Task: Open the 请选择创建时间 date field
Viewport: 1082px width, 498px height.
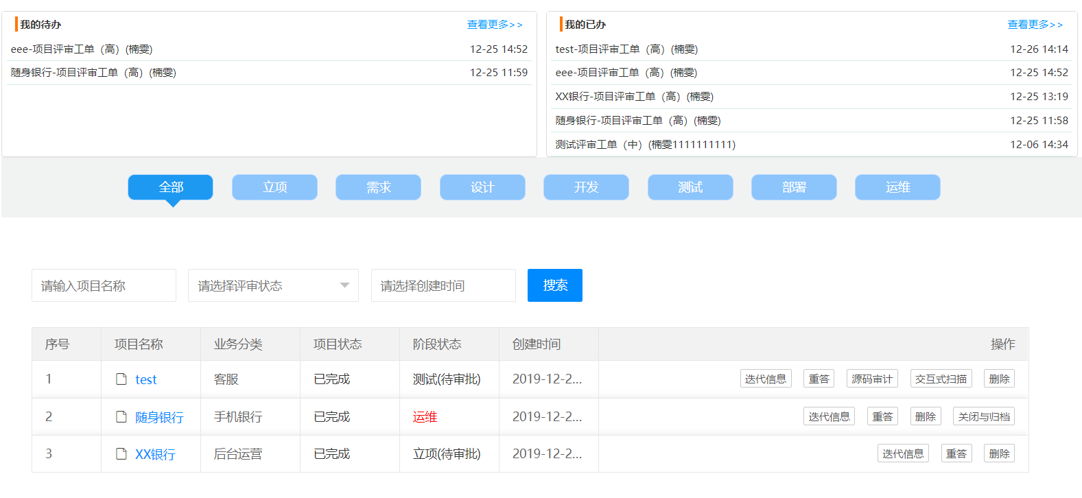Action: [x=443, y=285]
